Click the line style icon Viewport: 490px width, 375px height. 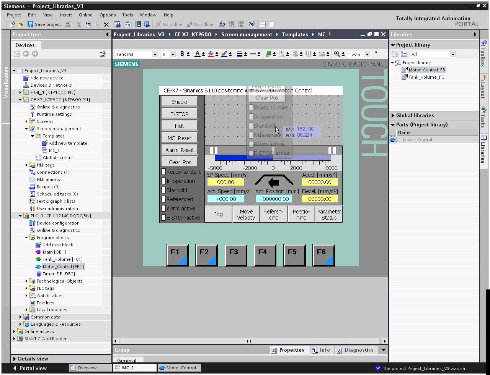click(253, 54)
